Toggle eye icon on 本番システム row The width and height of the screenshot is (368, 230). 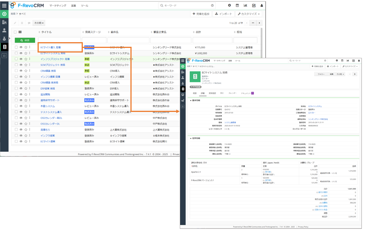tap(21, 106)
